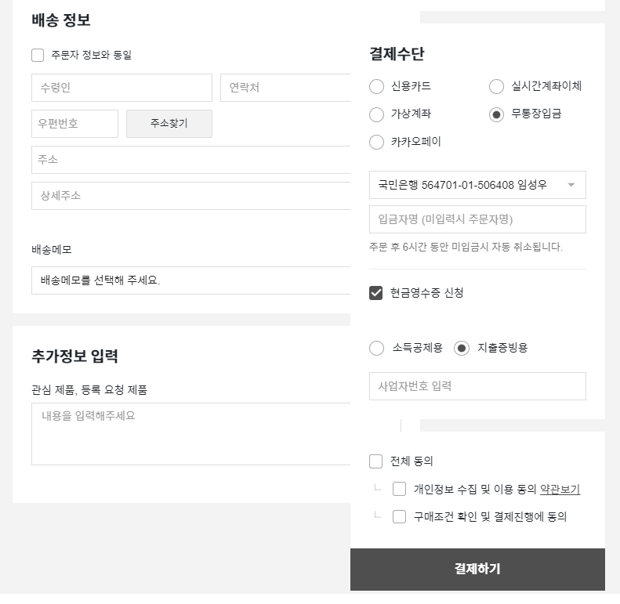This screenshot has width=620, height=604.
Task: Select 실시간계좌이체 payment option
Action: [496, 86]
